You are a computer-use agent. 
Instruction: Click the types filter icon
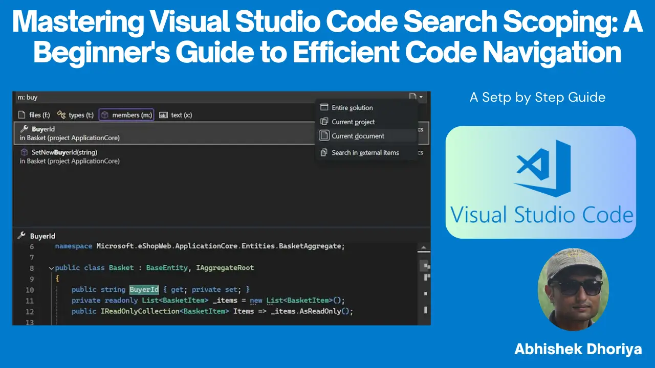pos(61,114)
